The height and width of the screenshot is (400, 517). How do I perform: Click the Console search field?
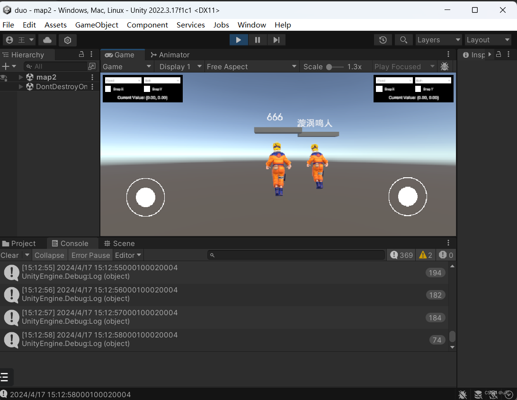[x=296, y=255]
